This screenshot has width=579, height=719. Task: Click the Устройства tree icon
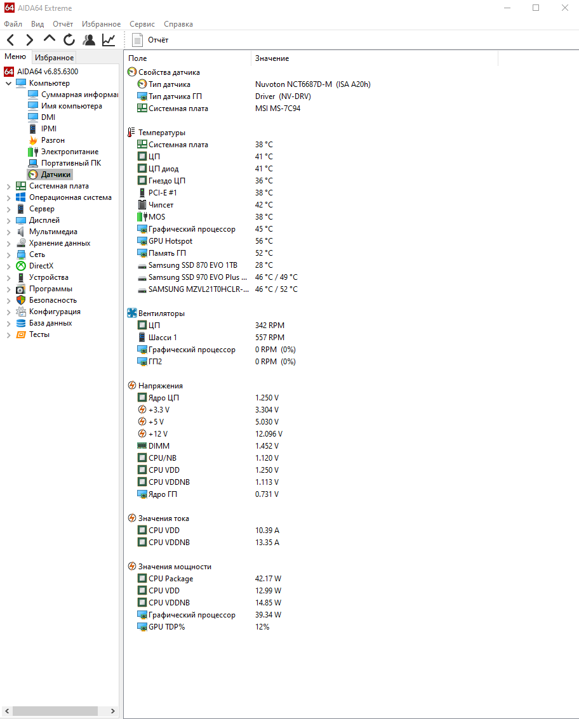point(21,277)
